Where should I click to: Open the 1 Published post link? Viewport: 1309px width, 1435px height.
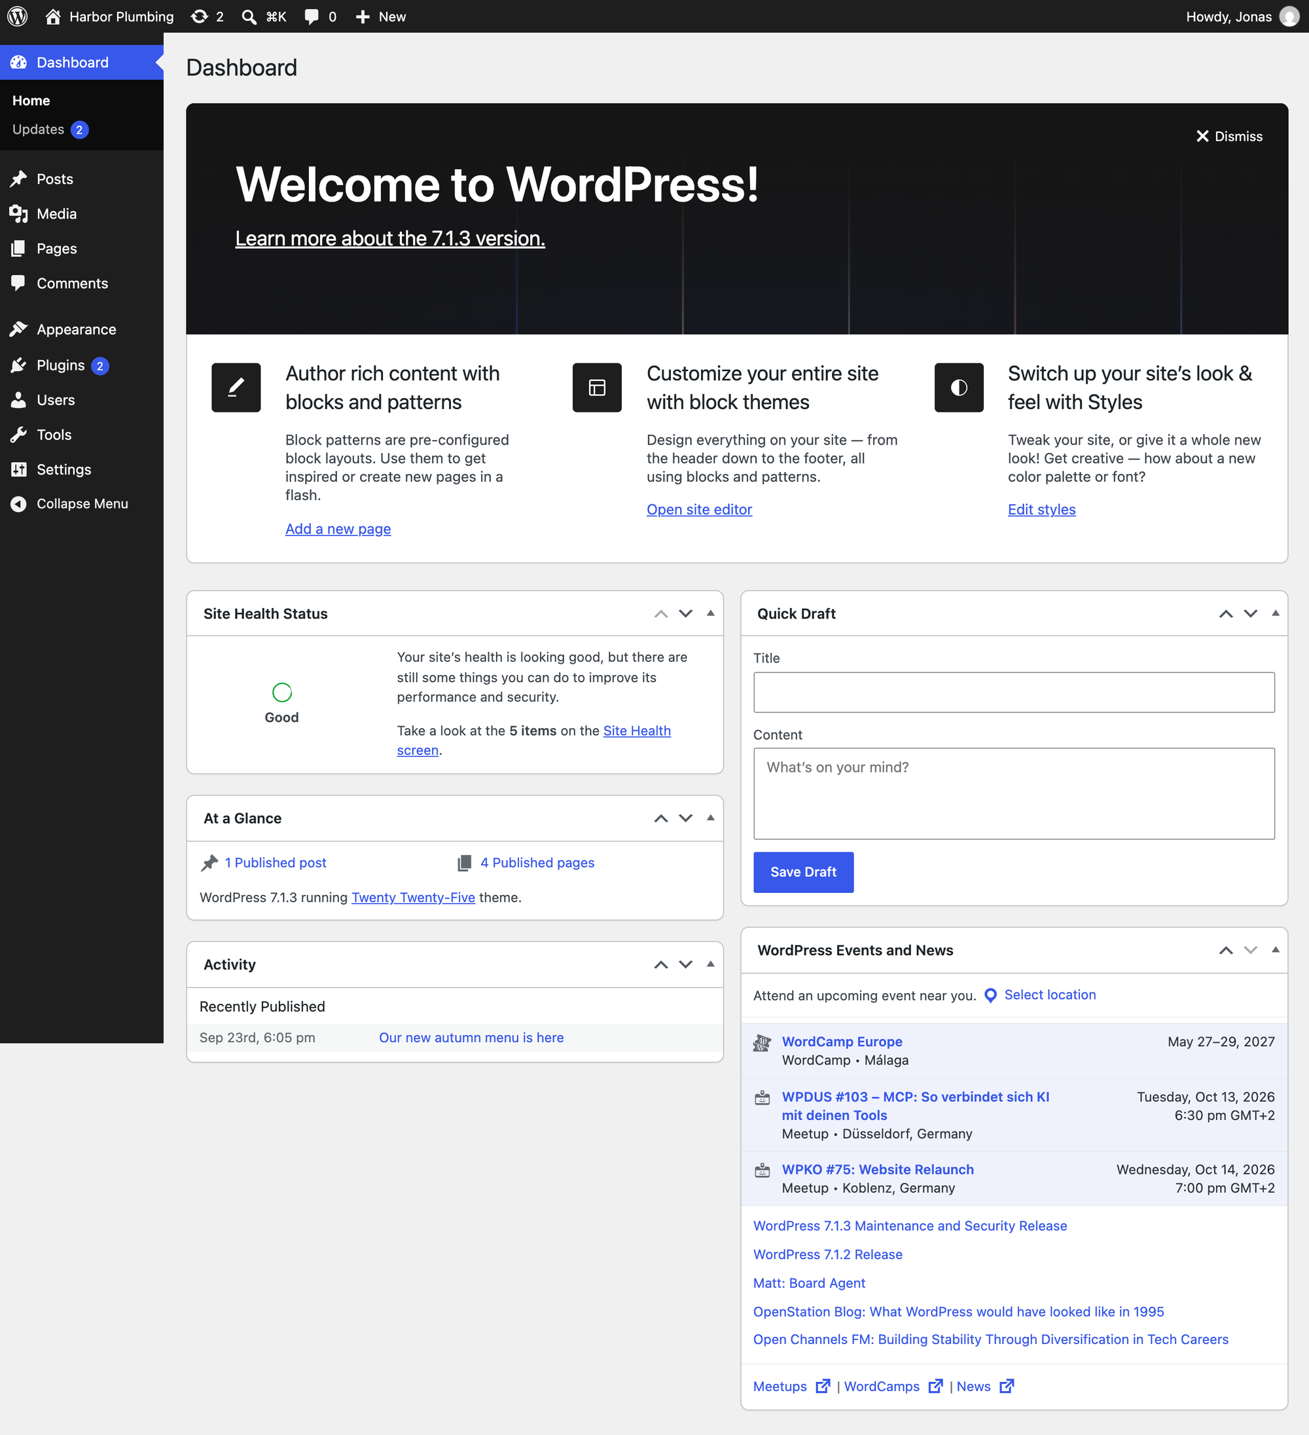pyautogui.click(x=276, y=863)
